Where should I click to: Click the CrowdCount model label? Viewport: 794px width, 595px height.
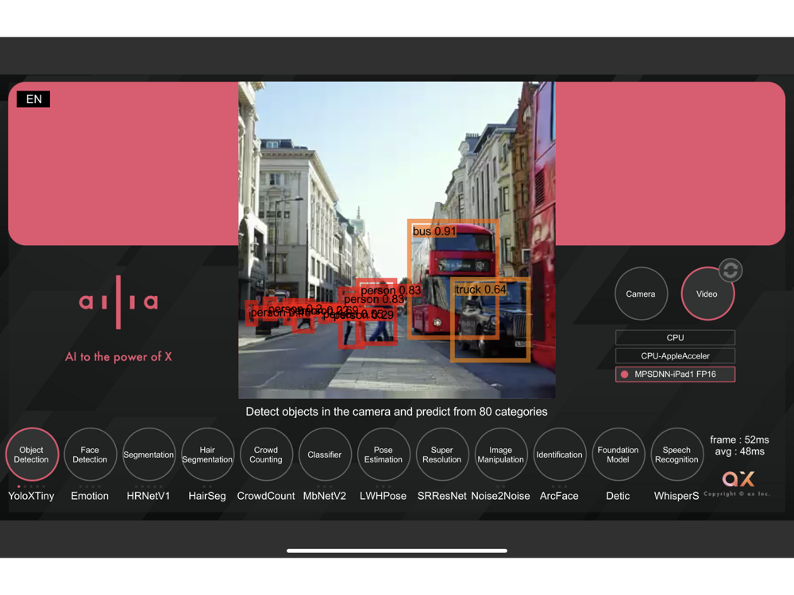point(266,496)
